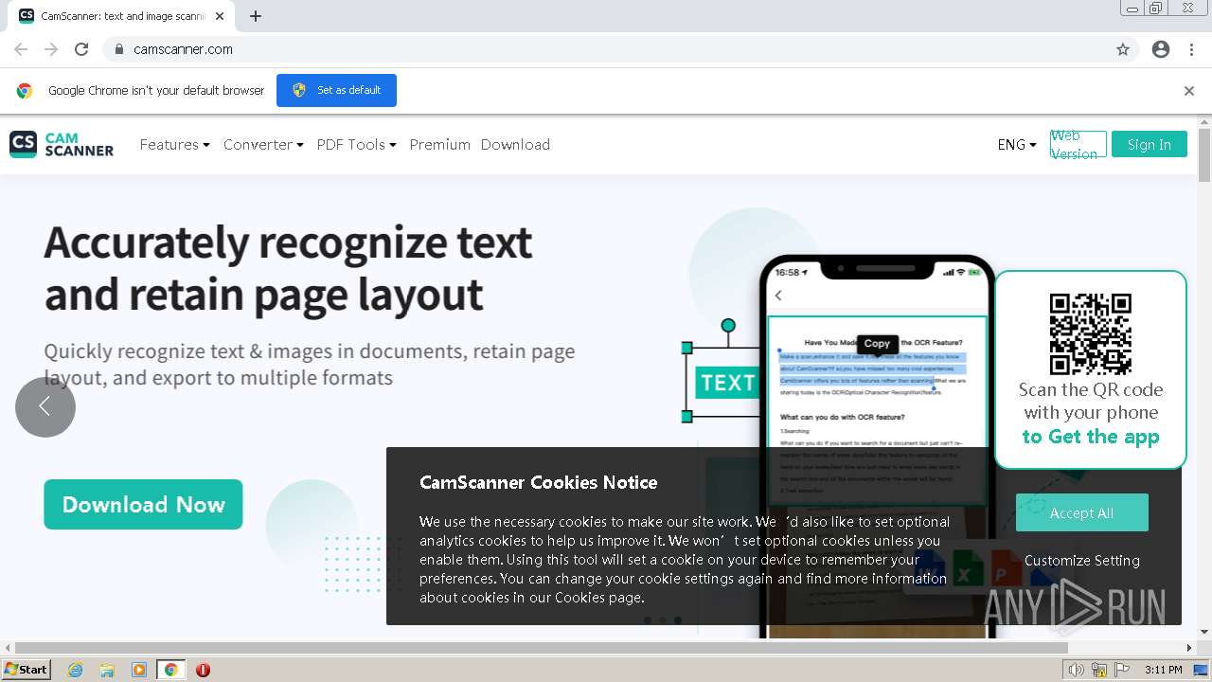Click the QR code image
Image resolution: width=1212 pixels, height=682 pixels.
click(1091, 333)
